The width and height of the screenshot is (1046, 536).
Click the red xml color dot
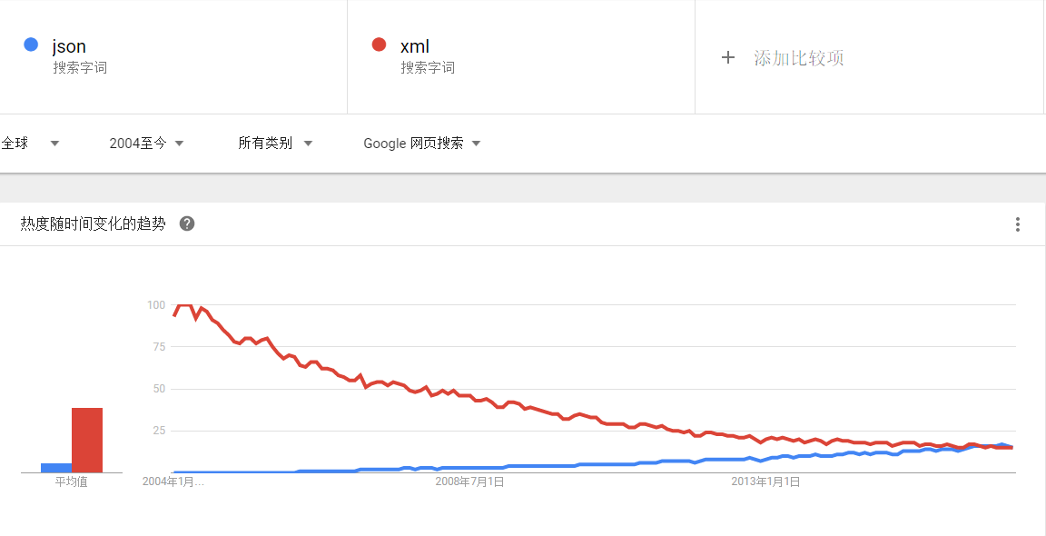pyautogui.click(x=380, y=45)
